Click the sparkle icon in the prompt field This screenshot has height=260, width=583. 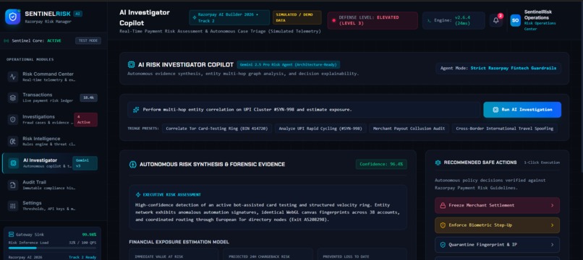(x=136, y=110)
